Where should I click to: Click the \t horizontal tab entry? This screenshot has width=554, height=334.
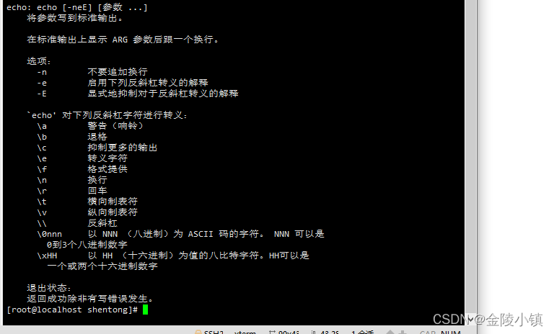87,202
